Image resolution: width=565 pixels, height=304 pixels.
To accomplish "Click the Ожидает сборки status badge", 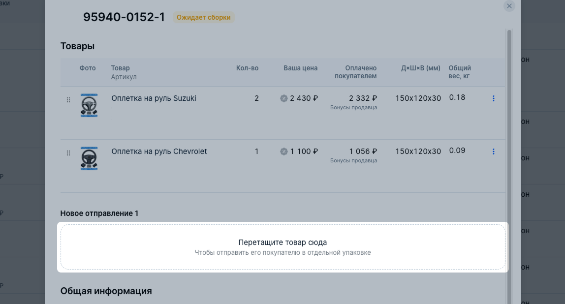I will point(204,17).
